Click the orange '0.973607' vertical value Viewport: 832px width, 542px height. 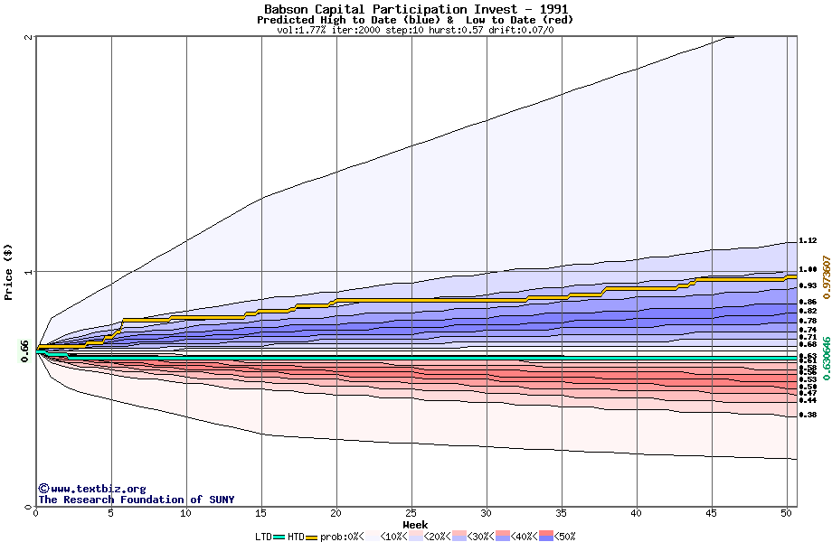(827, 277)
